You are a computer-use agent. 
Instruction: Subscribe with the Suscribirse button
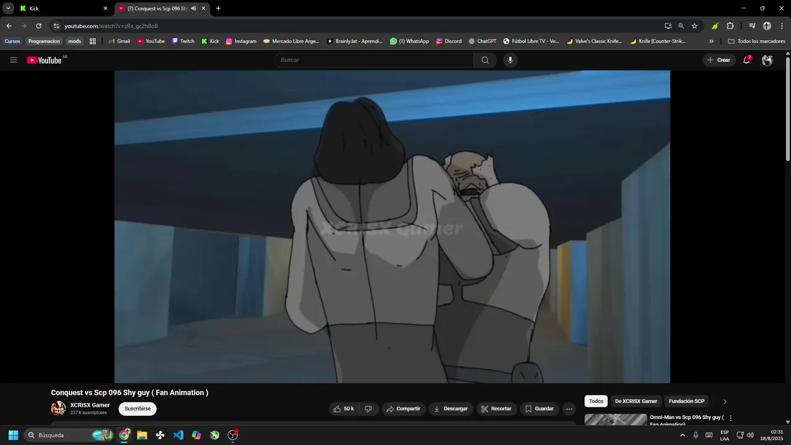pos(137,409)
